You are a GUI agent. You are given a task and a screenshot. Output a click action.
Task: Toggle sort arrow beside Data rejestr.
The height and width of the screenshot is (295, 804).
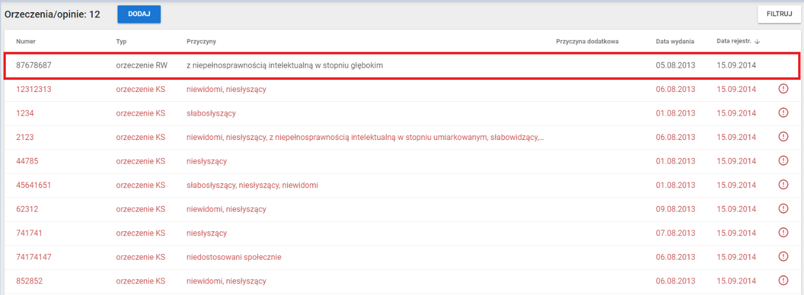point(757,42)
